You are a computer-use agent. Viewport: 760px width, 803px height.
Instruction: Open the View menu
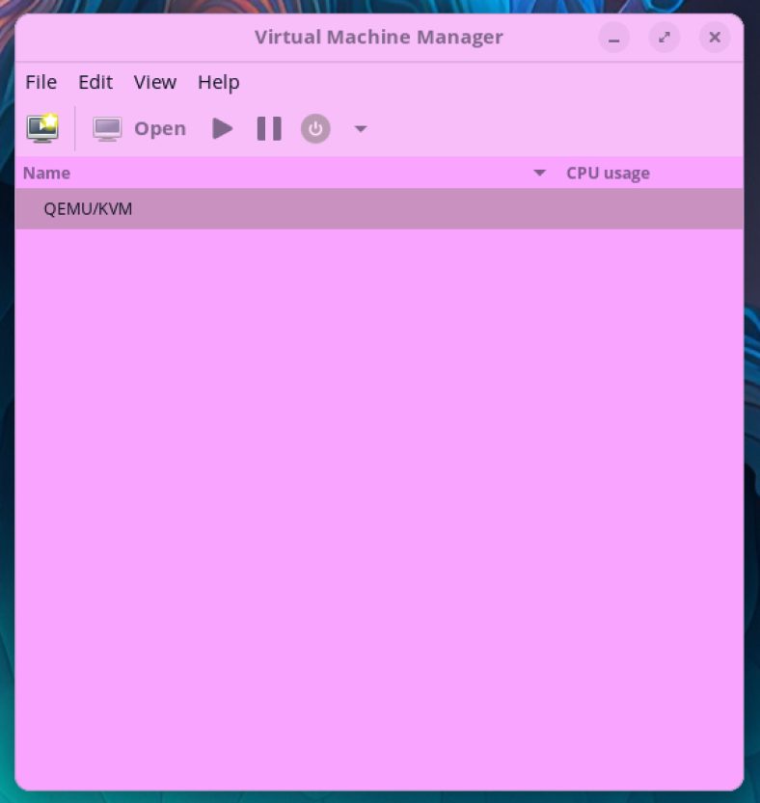(x=154, y=82)
